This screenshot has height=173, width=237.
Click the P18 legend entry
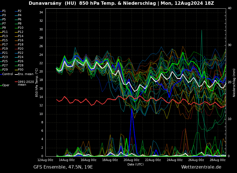(x=21, y=45)
